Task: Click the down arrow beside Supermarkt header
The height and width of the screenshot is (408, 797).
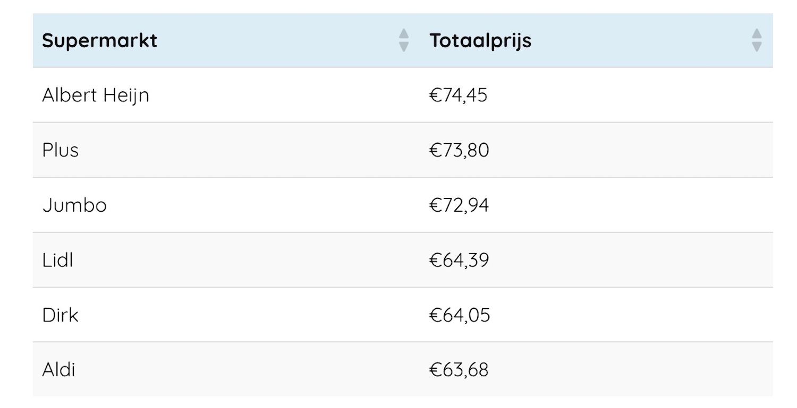Action: [x=404, y=47]
